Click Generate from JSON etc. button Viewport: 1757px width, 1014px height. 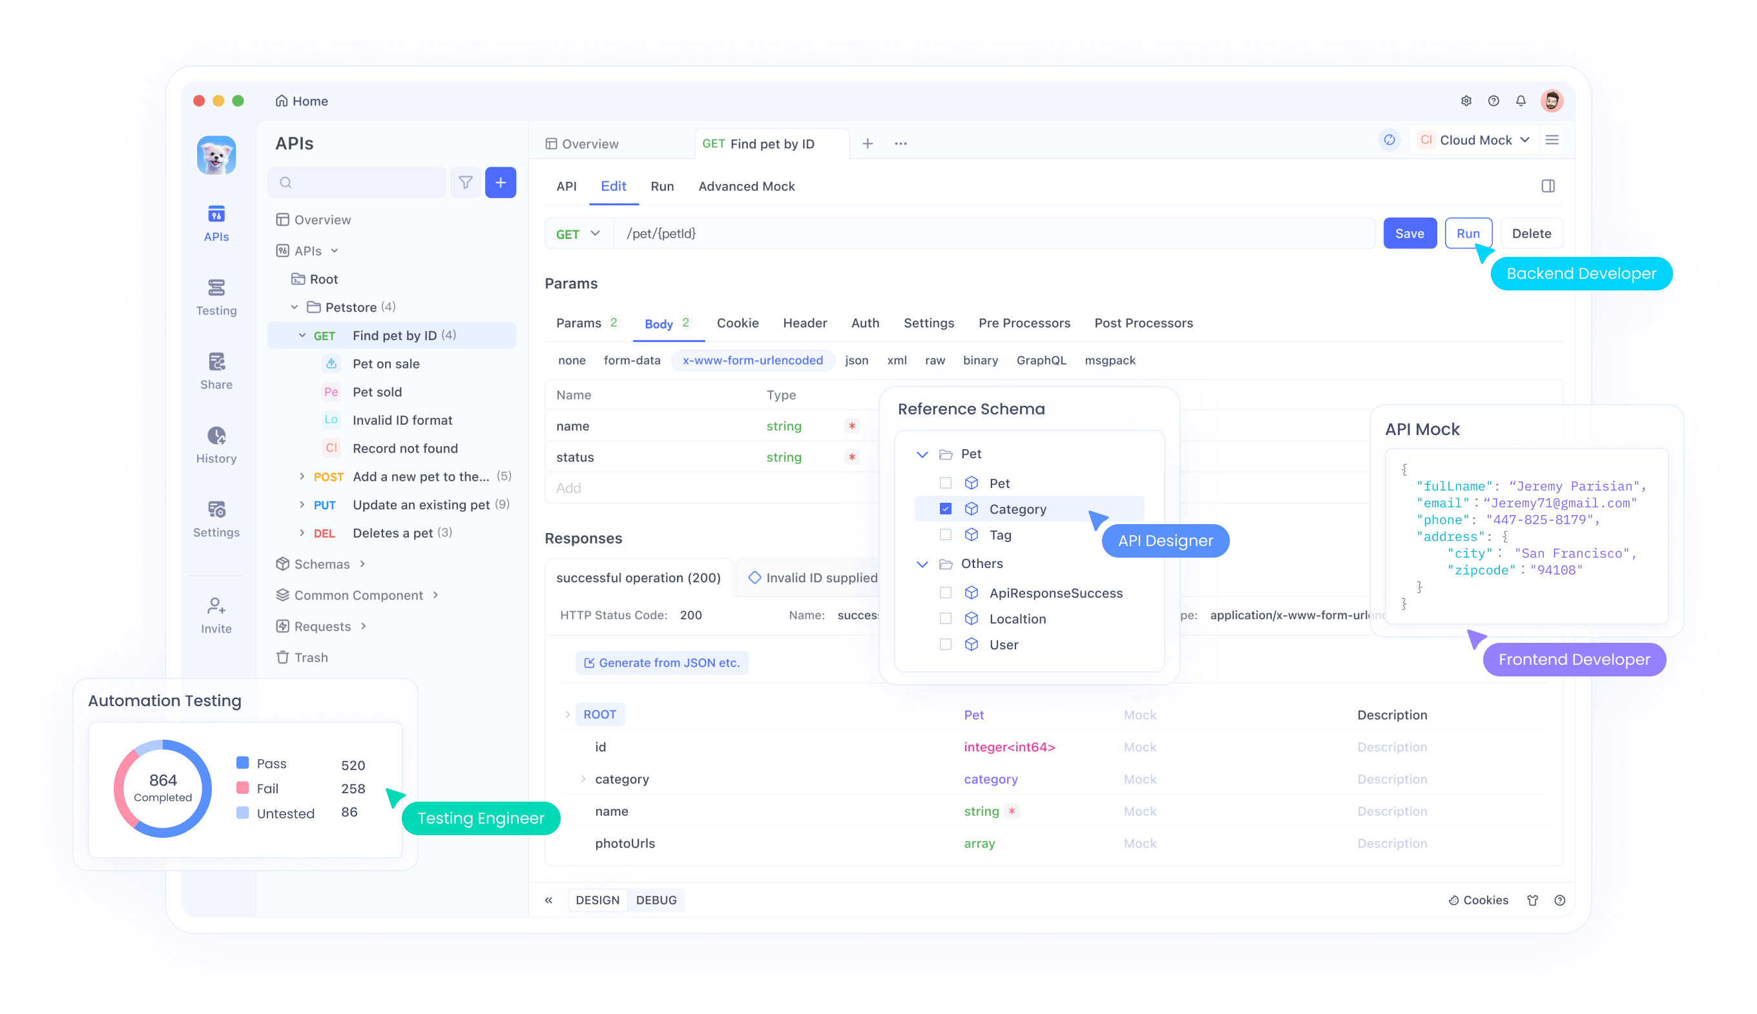(x=661, y=662)
